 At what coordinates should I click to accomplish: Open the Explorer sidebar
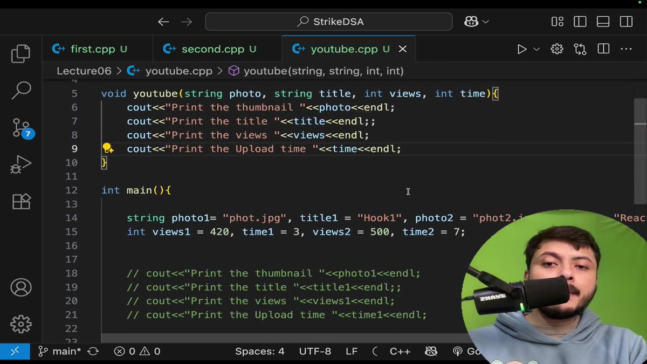20,53
